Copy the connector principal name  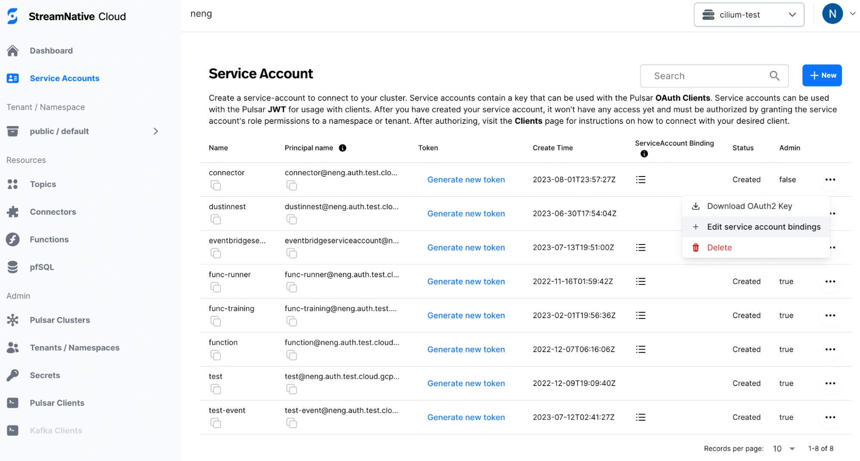(x=292, y=185)
